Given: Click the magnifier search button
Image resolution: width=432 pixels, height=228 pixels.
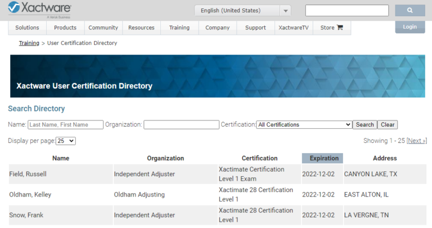Looking at the screenshot, I should [409, 11].
